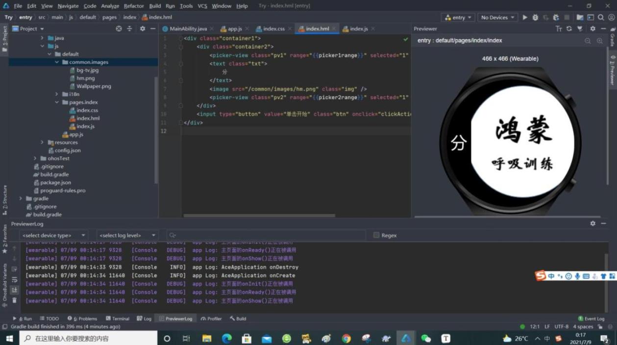Expand the resources folder in tree
617x345 pixels.
click(x=42, y=143)
